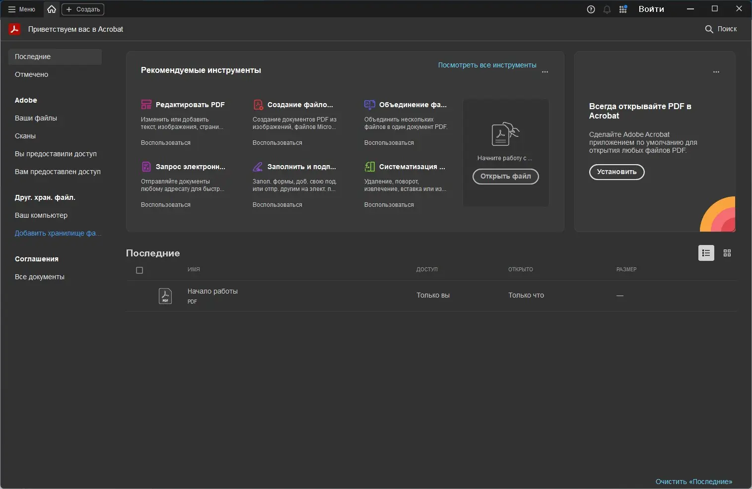
Task: Click the Посмотреть все инструменты link
Action: coord(487,65)
